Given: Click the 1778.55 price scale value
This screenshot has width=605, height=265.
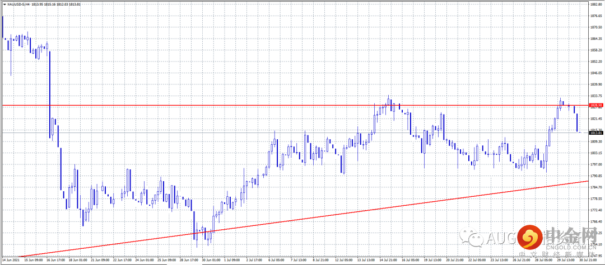Looking at the screenshot, I should [597, 199].
